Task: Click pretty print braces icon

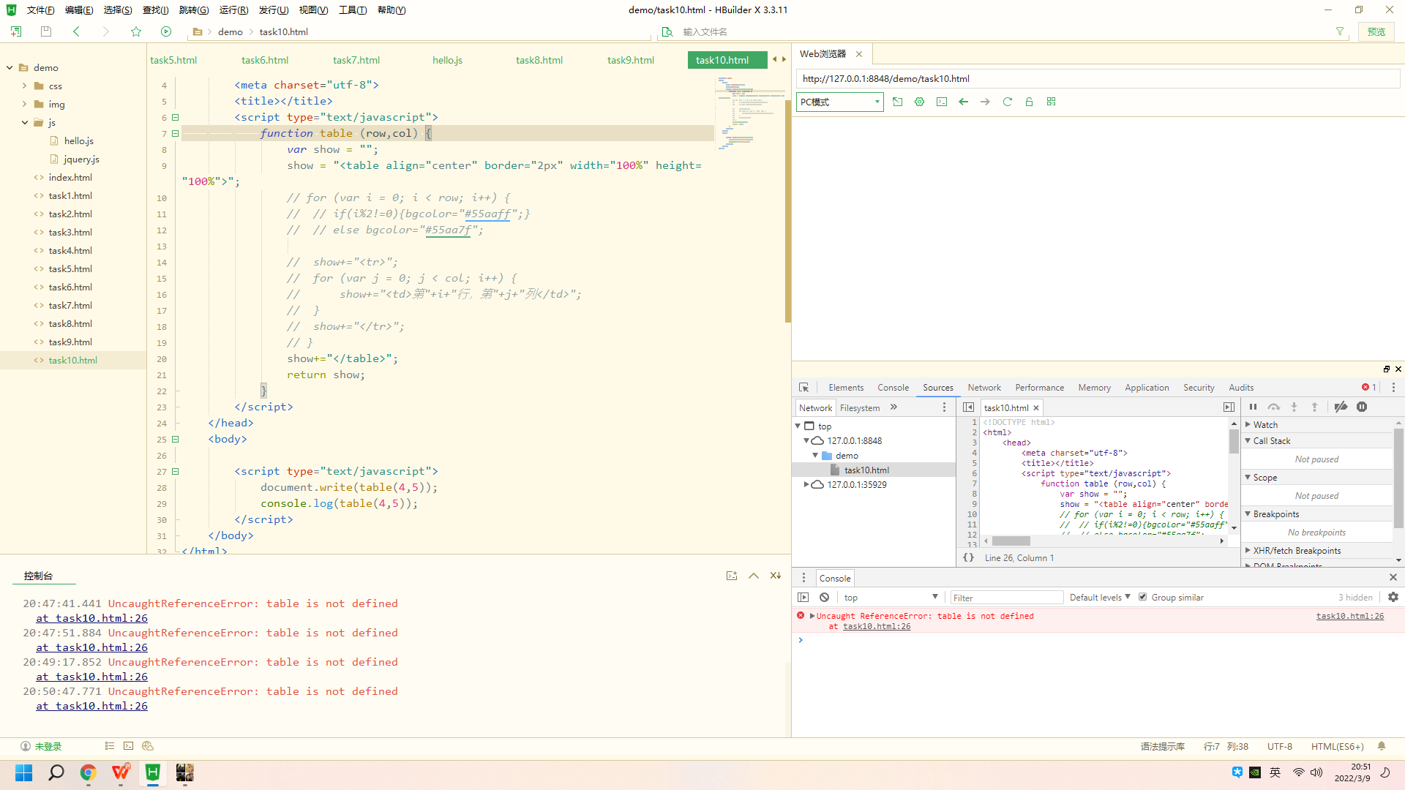Action: click(x=968, y=558)
